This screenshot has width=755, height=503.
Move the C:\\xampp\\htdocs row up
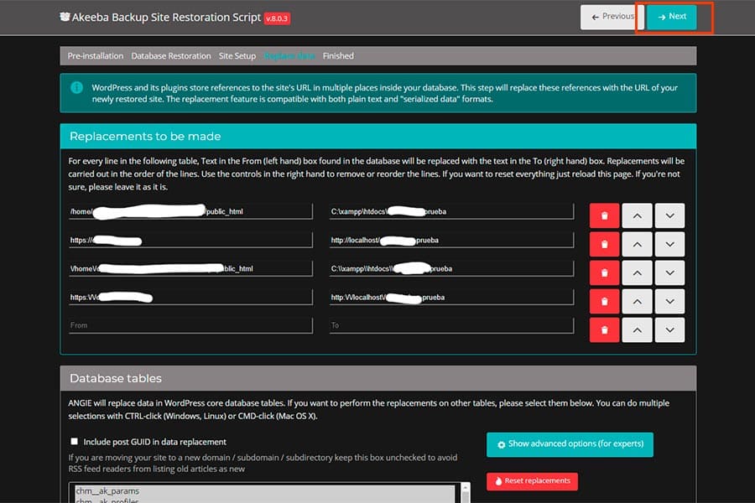pos(637,273)
